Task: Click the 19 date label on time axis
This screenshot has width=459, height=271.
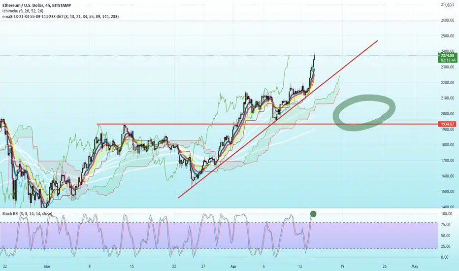Action: [x=342, y=266]
